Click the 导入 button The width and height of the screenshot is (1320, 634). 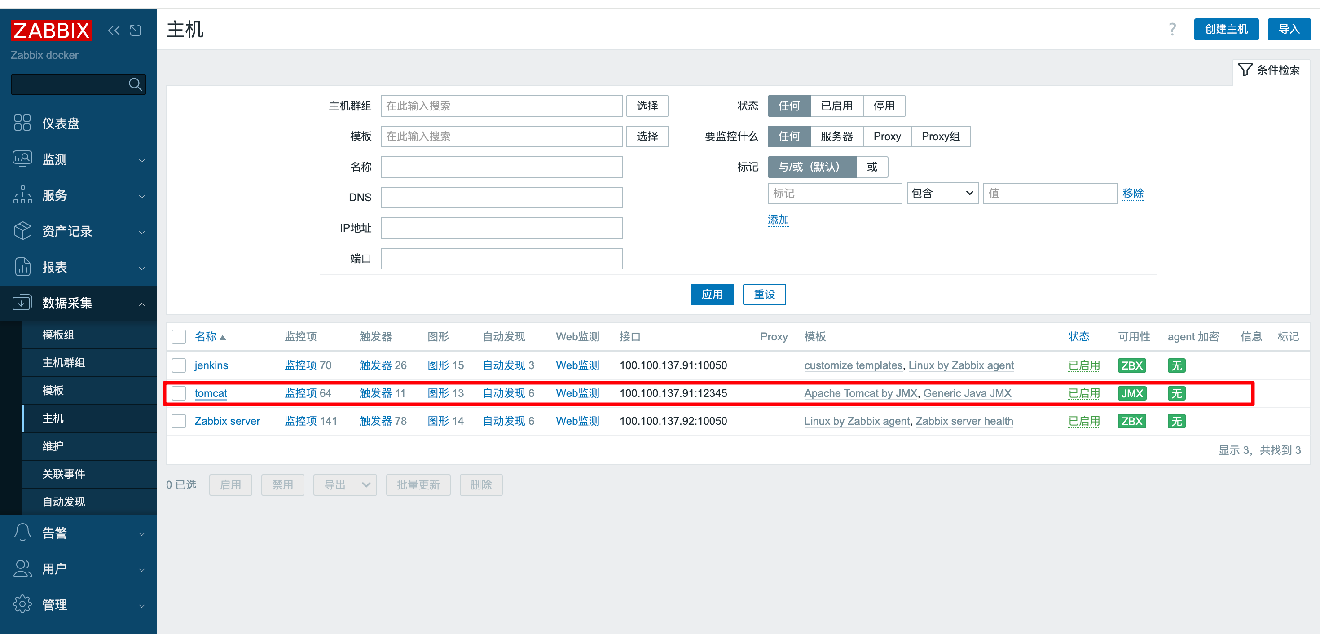(1289, 29)
